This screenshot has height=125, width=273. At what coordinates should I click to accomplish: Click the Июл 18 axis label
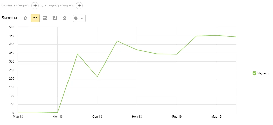(57, 117)
